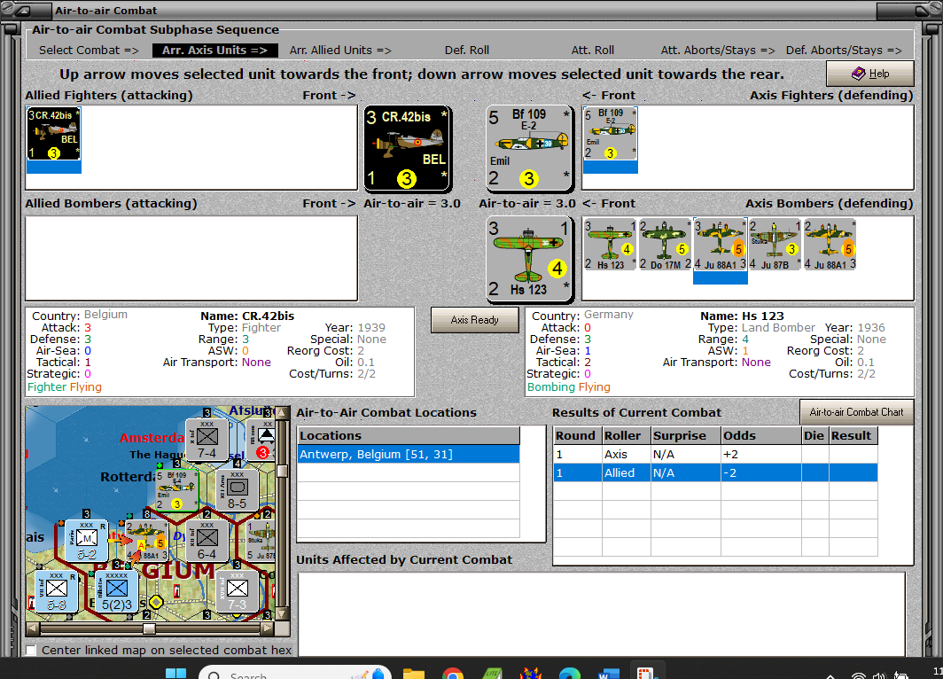The width and height of the screenshot is (943, 679).
Task: Click the +2 odds cell
Action: point(760,454)
